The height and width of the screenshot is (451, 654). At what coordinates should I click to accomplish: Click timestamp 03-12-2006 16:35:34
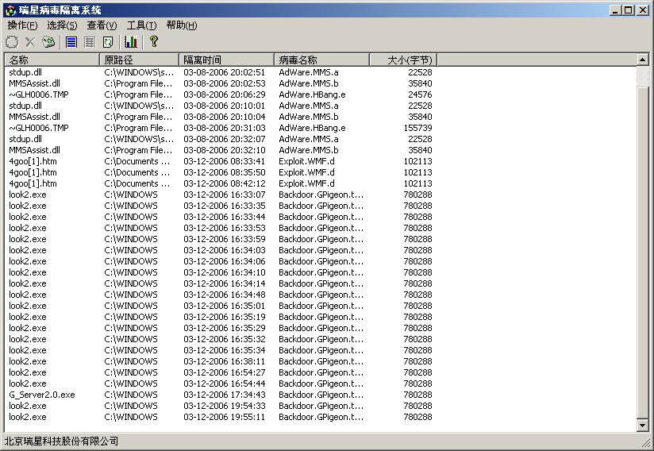pos(225,350)
